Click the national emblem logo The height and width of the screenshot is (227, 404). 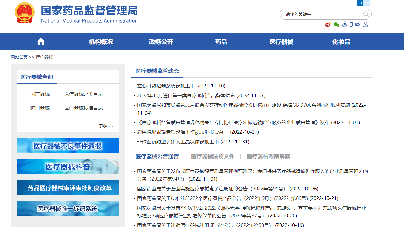tap(25, 13)
